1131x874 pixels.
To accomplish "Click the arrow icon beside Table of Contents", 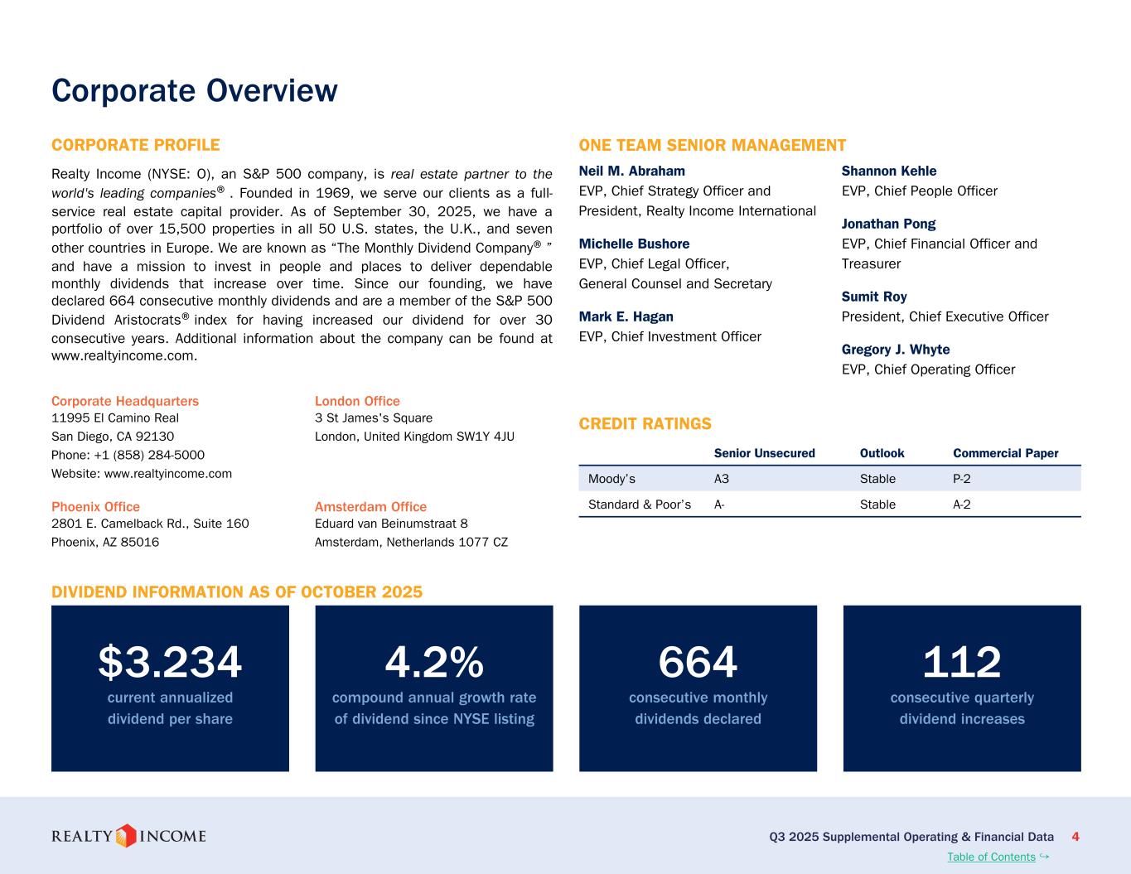I will (1045, 856).
